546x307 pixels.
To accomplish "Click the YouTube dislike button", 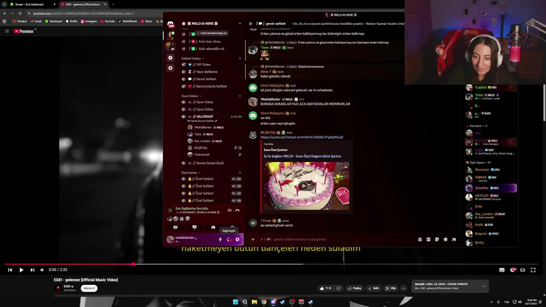I will [338, 288].
